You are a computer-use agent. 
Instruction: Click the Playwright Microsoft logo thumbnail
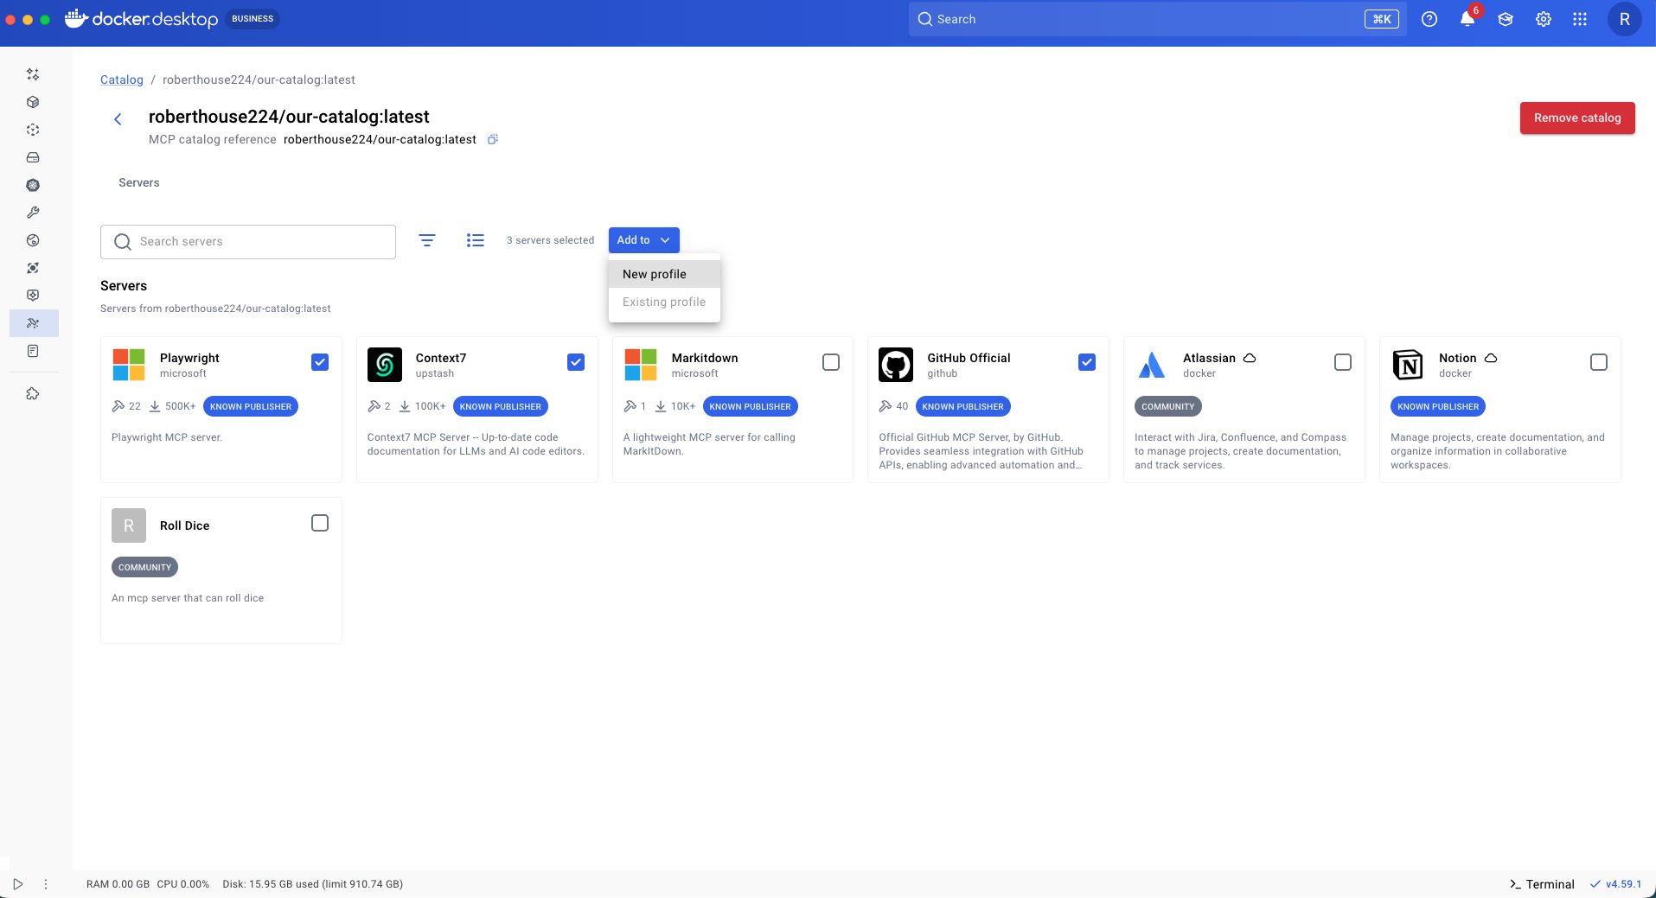[129, 365]
